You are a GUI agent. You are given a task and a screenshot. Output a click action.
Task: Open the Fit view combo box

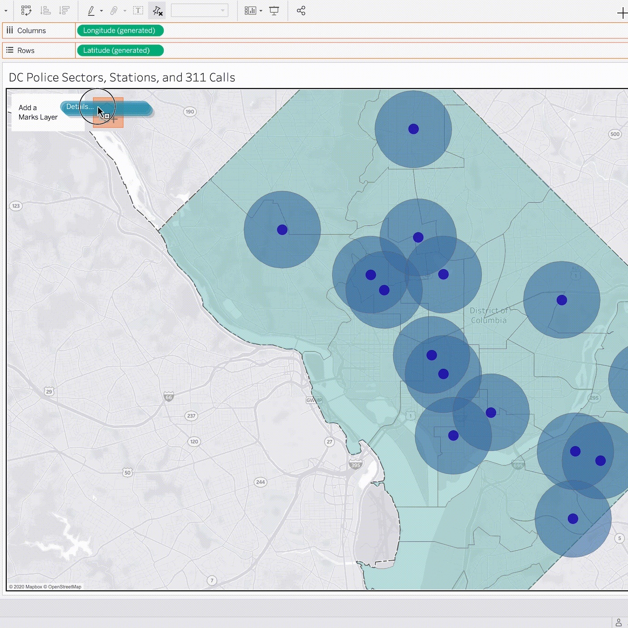pyautogui.click(x=199, y=11)
